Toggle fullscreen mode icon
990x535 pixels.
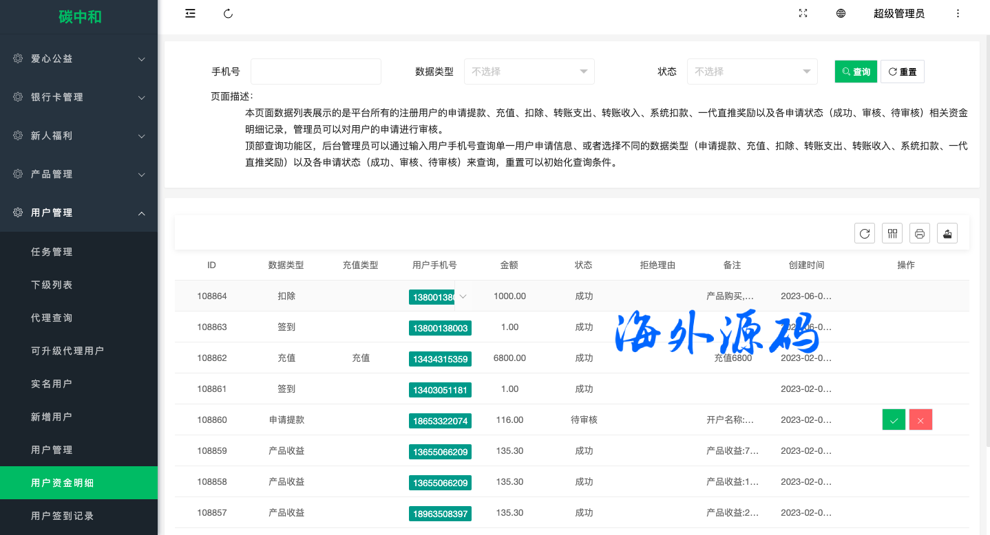[x=803, y=14]
